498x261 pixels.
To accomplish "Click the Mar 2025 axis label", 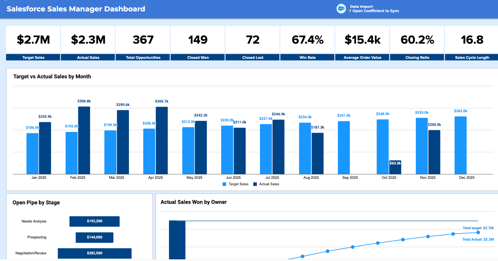I will [x=117, y=178].
